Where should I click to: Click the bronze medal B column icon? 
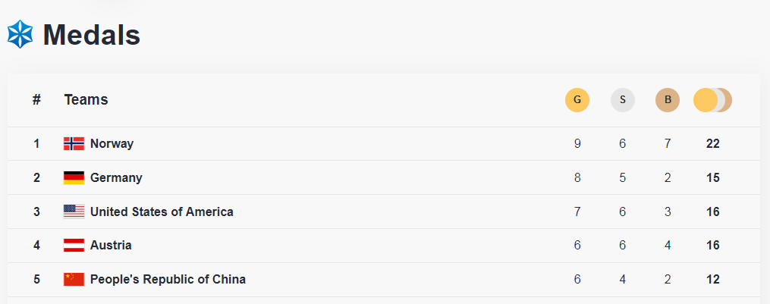point(668,100)
